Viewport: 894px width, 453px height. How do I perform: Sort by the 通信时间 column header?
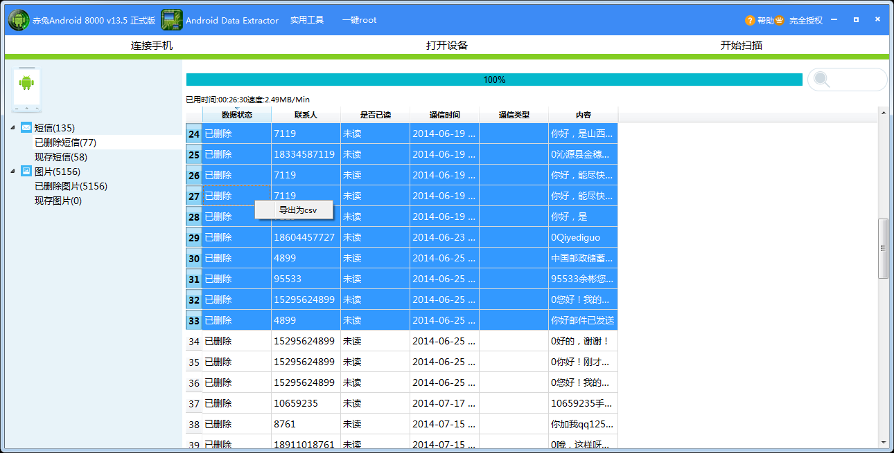click(x=445, y=115)
